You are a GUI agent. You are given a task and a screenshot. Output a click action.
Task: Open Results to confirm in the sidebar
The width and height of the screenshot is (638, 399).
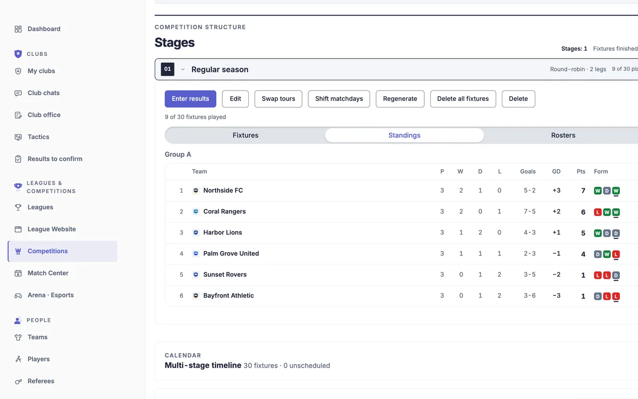[63, 159]
